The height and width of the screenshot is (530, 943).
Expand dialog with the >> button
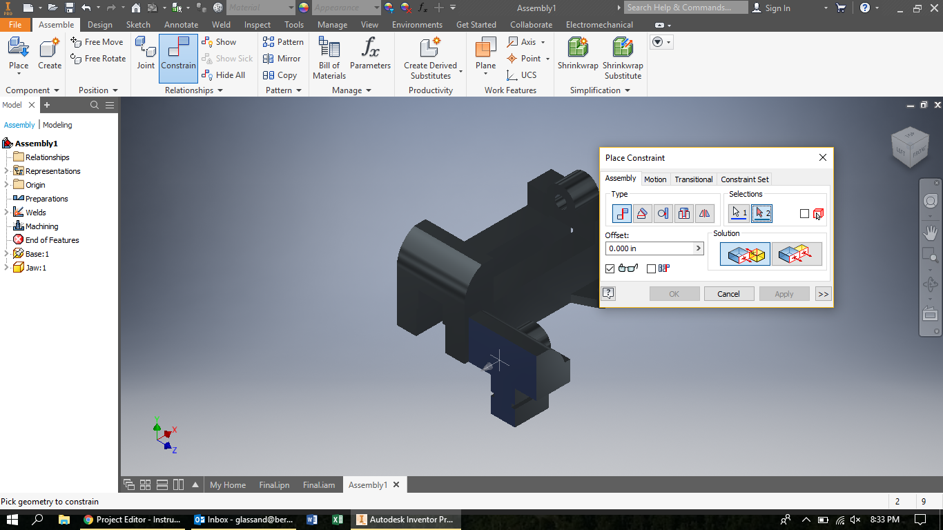pos(823,294)
